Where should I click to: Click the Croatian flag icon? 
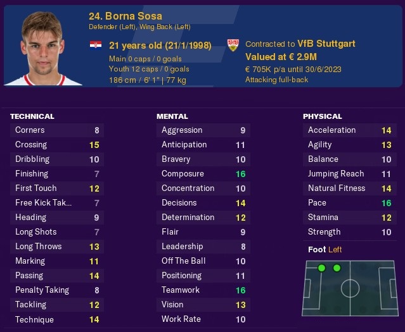pos(96,45)
